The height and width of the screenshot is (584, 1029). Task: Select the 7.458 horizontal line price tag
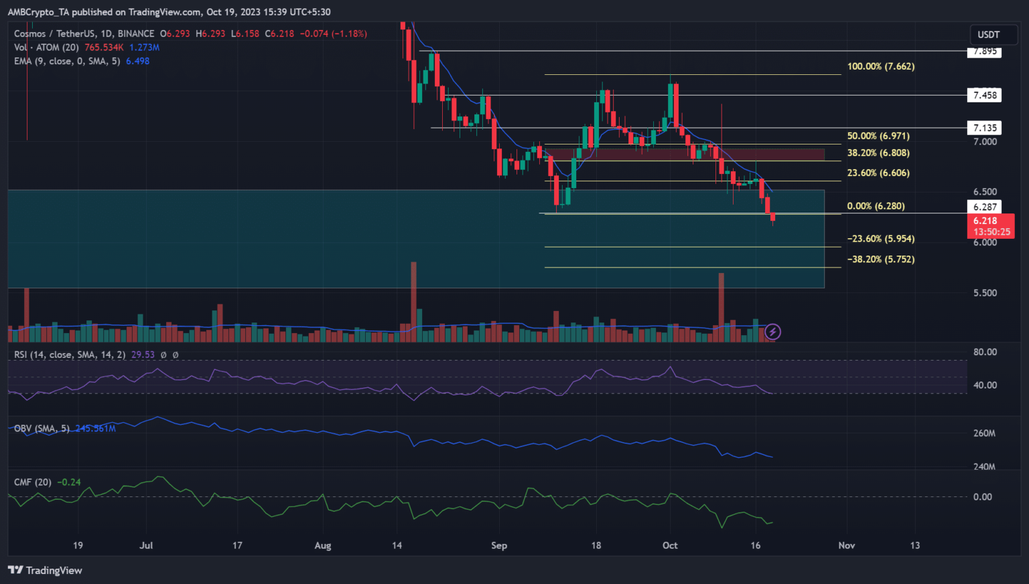tap(984, 95)
